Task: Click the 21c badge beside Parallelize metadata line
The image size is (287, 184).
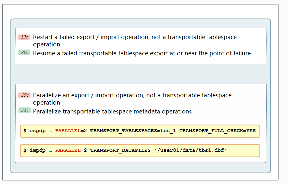Action: pos(24,111)
